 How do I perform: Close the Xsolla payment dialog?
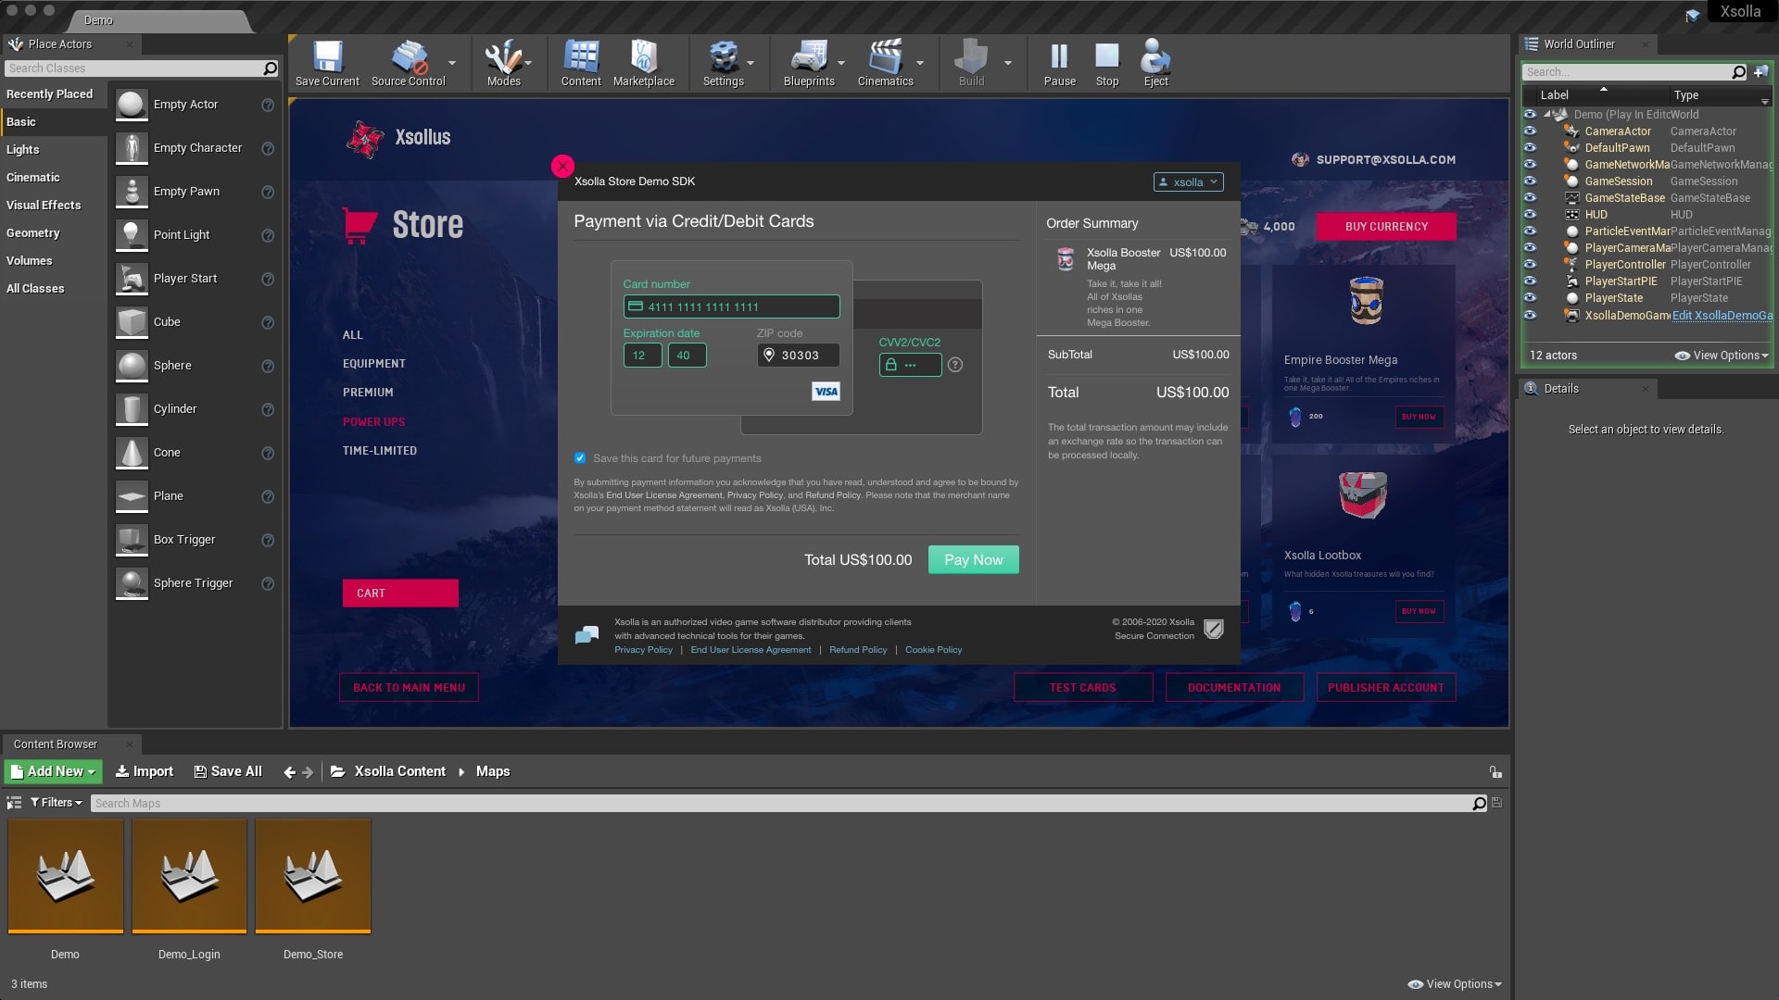pyautogui.click(x=562, y=166)
